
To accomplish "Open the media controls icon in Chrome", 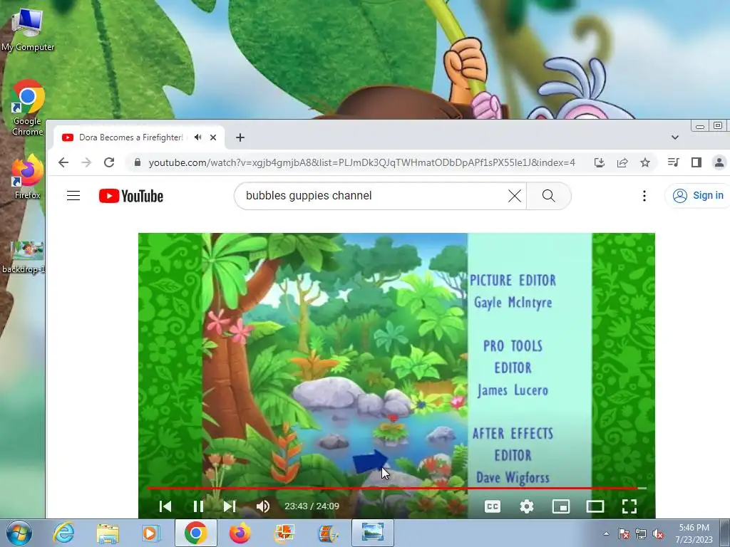I will click(673, 162).
